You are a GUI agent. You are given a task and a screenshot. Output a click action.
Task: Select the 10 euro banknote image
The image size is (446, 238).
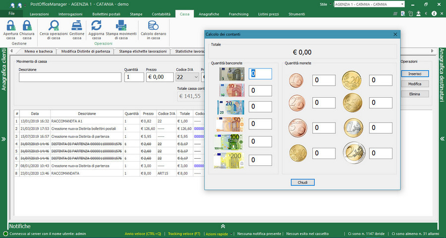(x=232, y=90)
